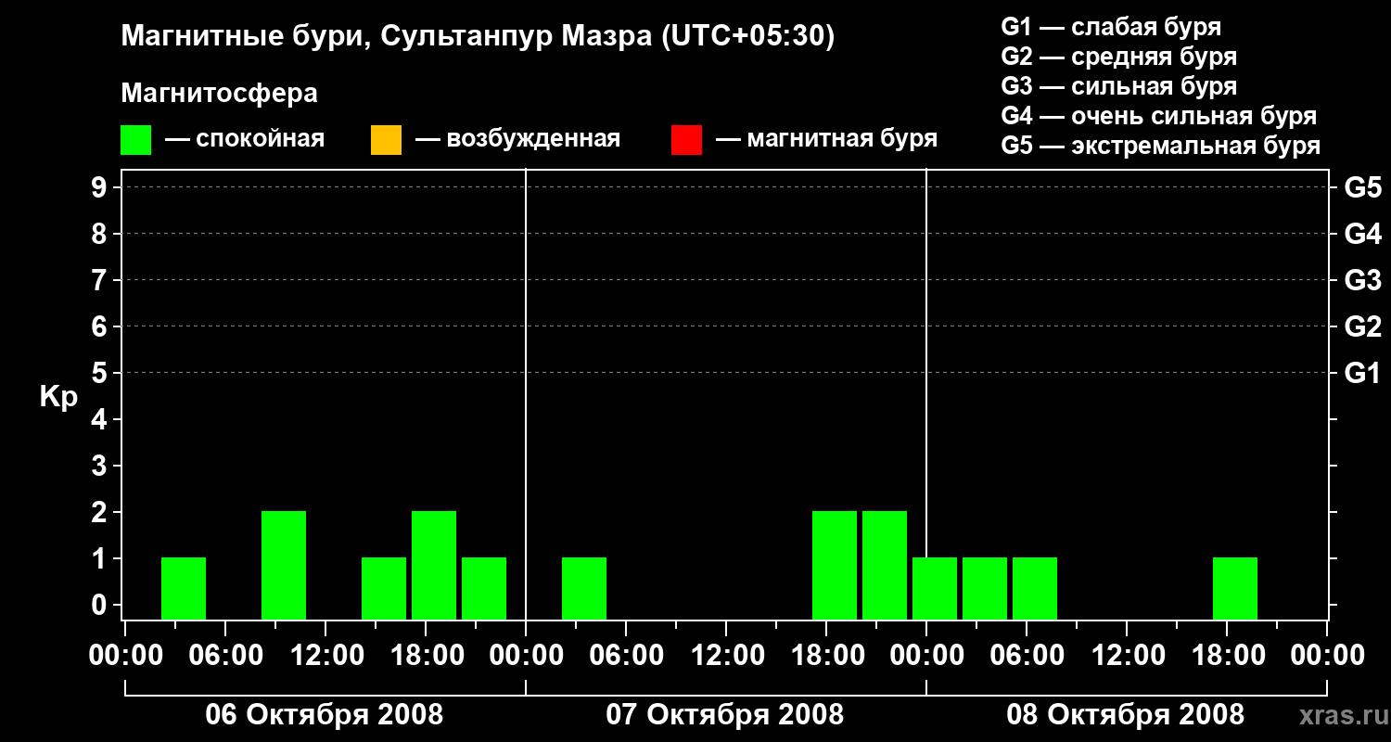The image size is (1391, 742).
Task: Click the G1 label on right axis
Action: (1362, 374)
